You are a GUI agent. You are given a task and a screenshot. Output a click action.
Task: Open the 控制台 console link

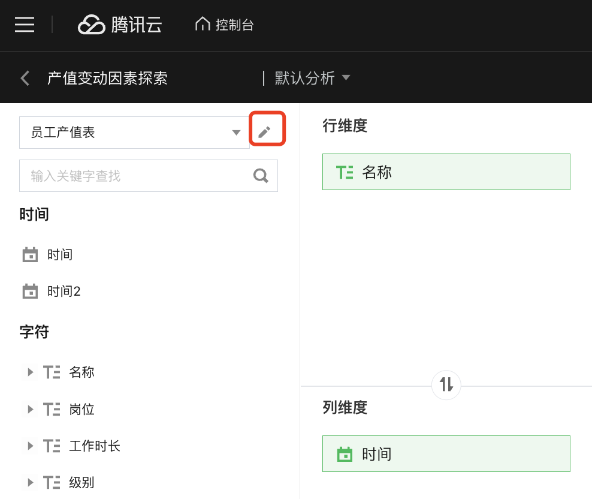click(x=224, y=25)
